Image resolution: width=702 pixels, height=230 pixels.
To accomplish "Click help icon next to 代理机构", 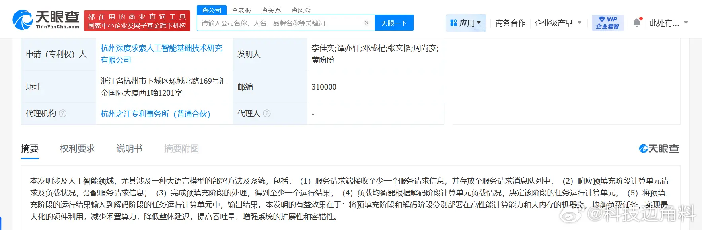I will coord(63,113).
